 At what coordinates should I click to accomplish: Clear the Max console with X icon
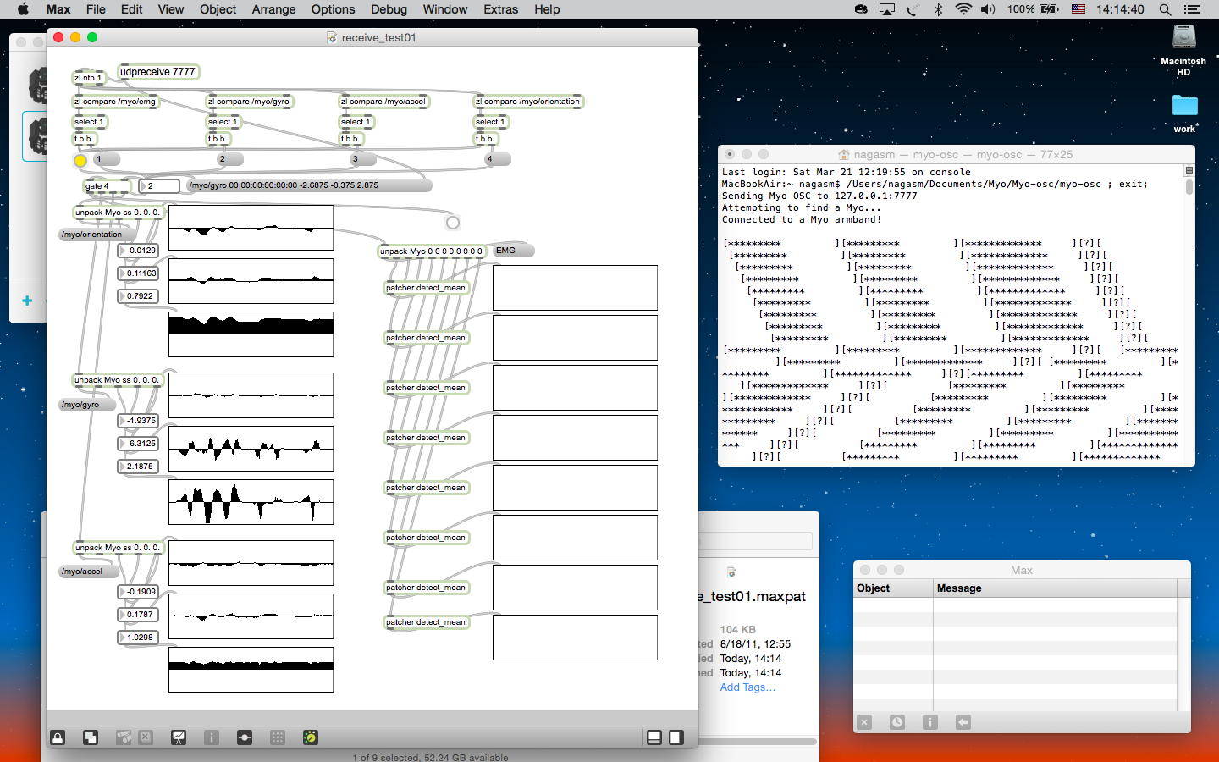pyautogui.click(x=864, y=722)
